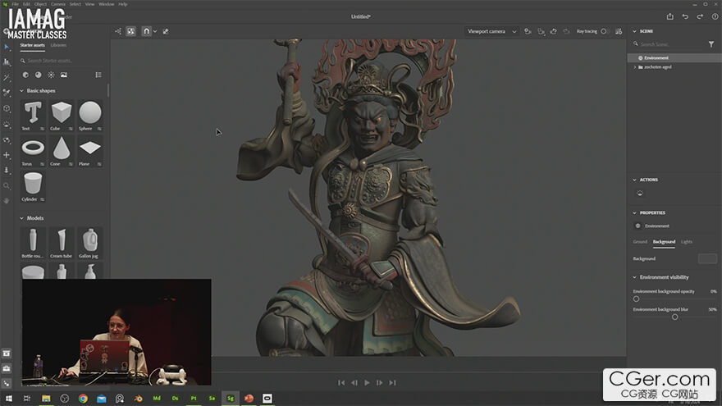
Task: Click Windows Start button
Action: pyautogui.click(x=9, y=398)
